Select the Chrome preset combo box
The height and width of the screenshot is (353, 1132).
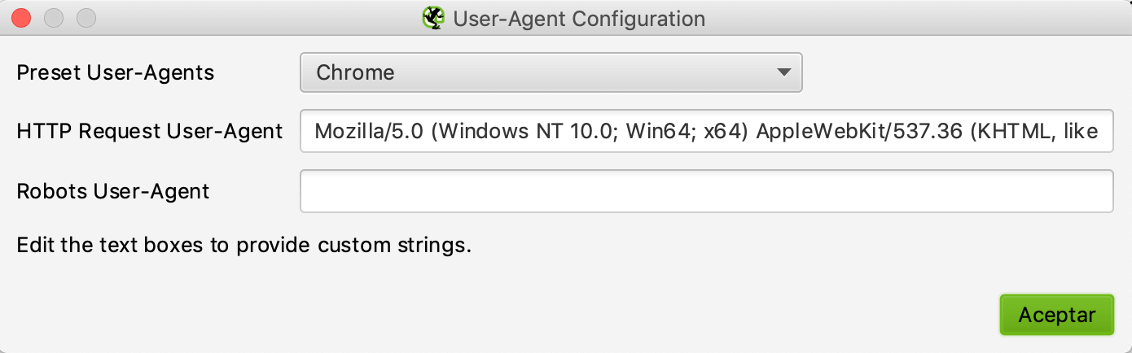click(x=551, y=72)
